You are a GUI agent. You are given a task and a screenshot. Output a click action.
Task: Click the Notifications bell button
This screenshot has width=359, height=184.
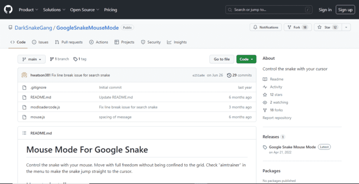point(266,28)
